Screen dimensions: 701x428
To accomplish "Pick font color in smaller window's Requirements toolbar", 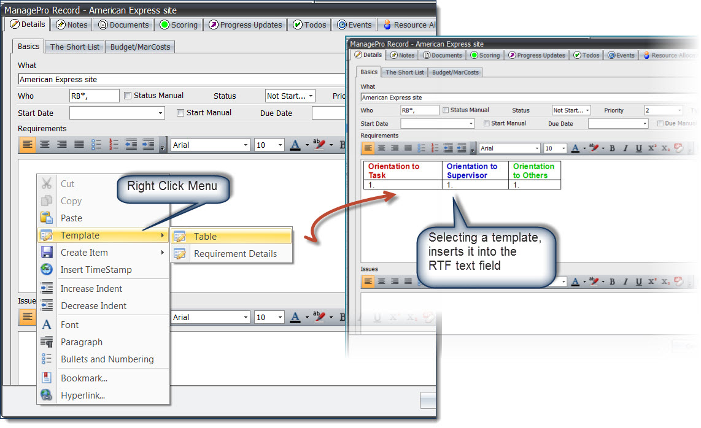I will point(575,148).
